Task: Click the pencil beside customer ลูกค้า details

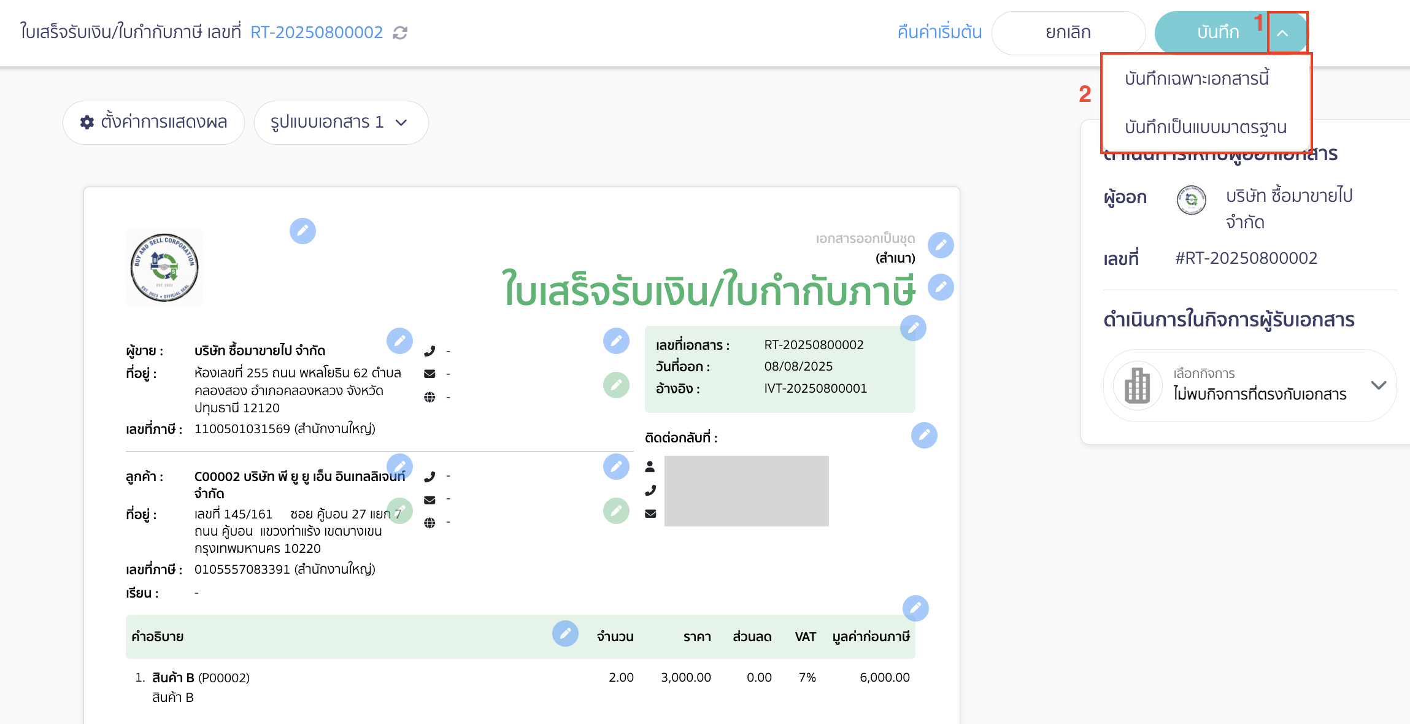Action: [x=401, y=466]
